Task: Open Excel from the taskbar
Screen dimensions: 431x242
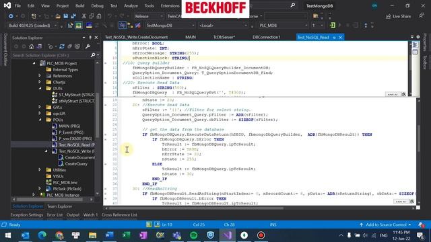Action: pos(126,235)
